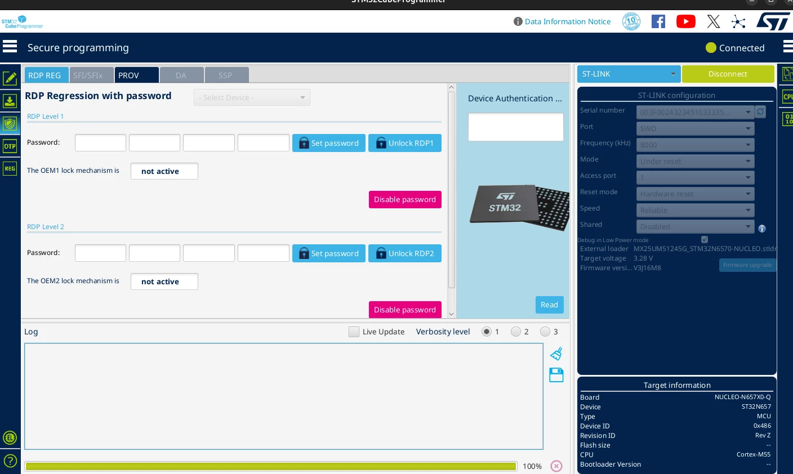This screenshot has width=793, height=474.
Task: Select verbosity level 3
Action: pos(545,332)
